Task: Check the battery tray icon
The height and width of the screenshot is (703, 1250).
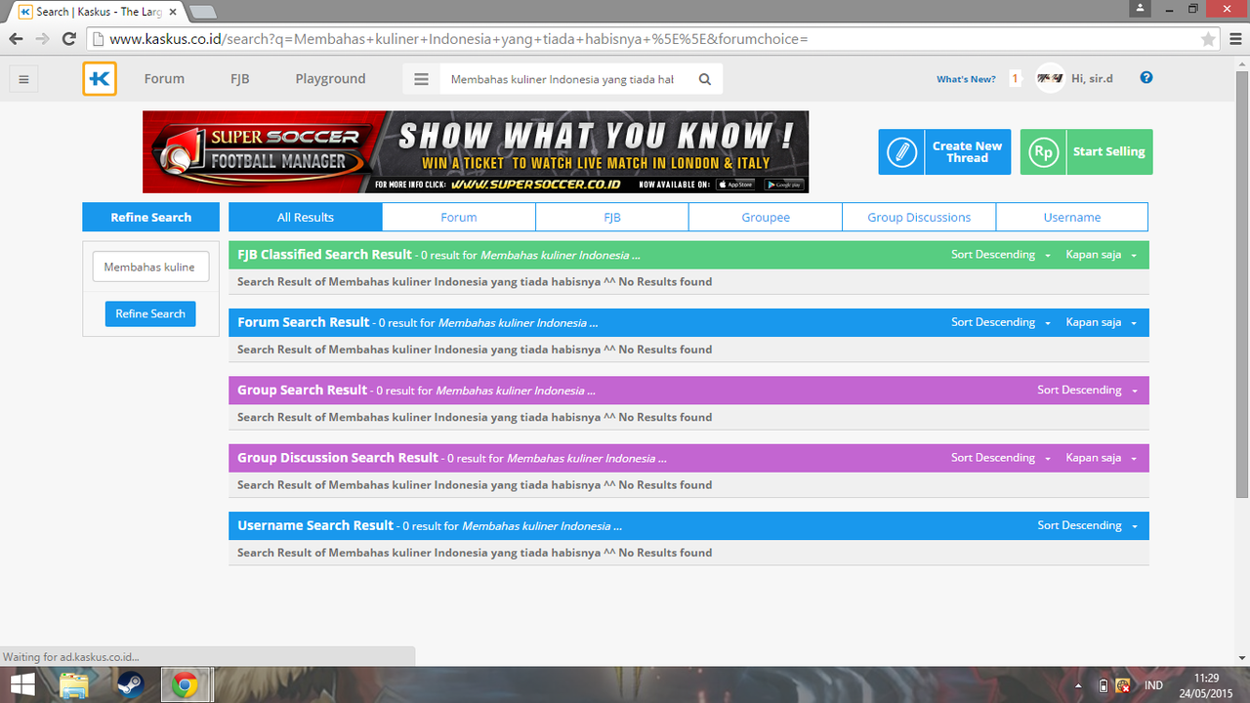Action: tap(1104, 685)
